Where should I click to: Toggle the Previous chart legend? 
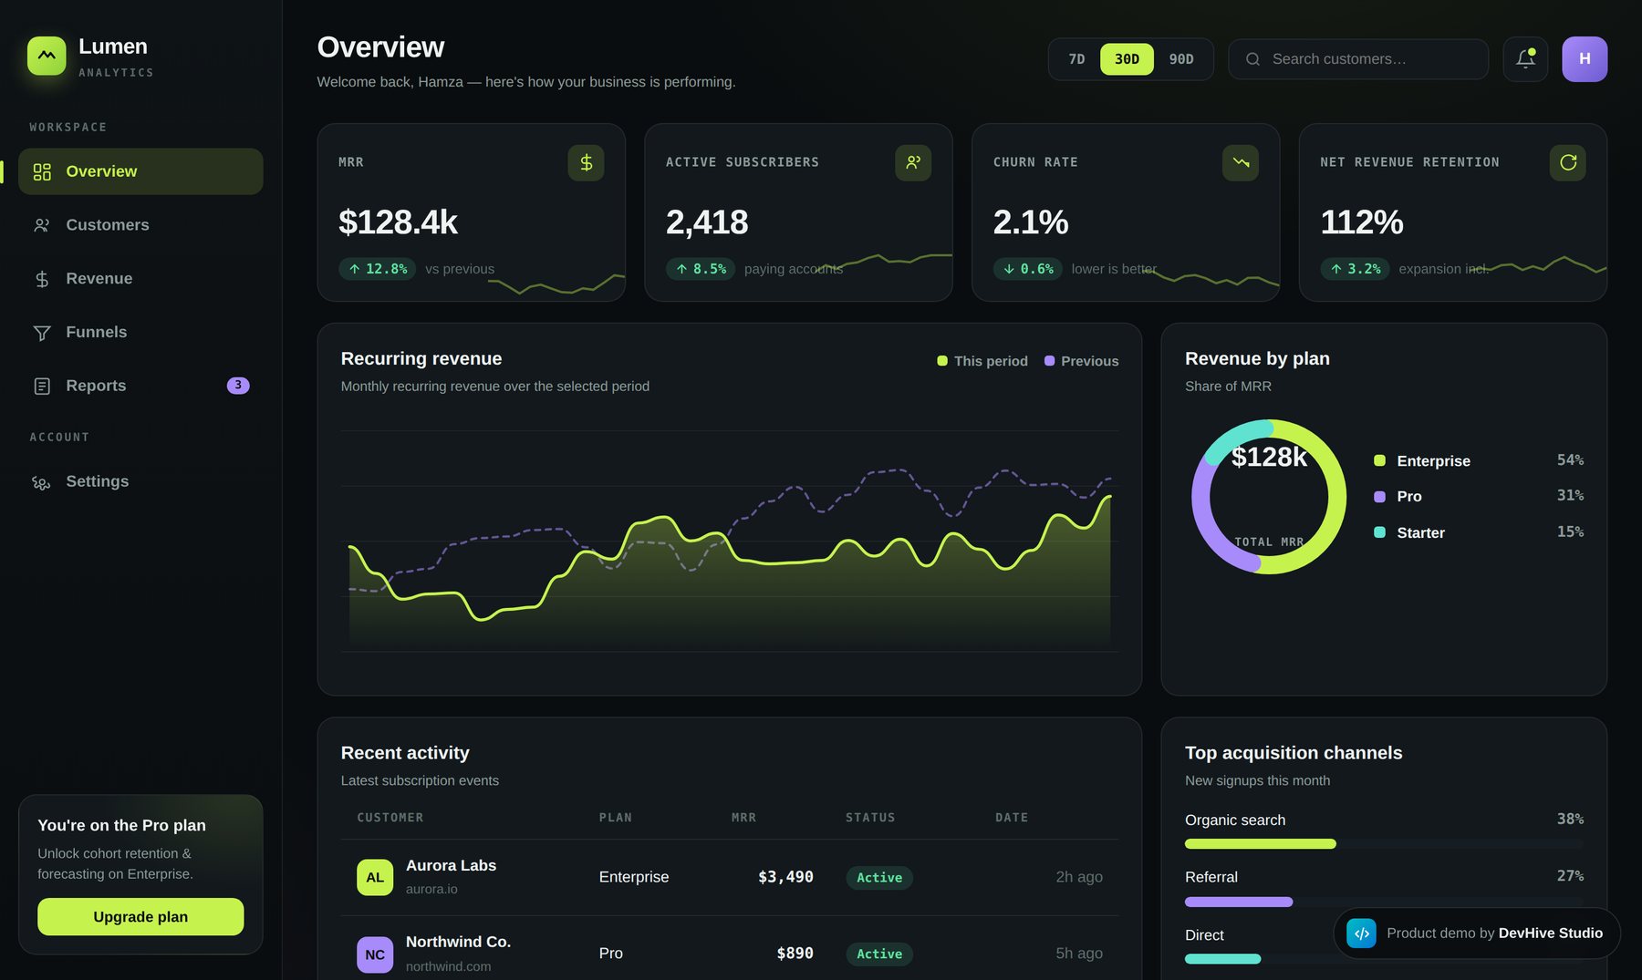(1081, 361)
